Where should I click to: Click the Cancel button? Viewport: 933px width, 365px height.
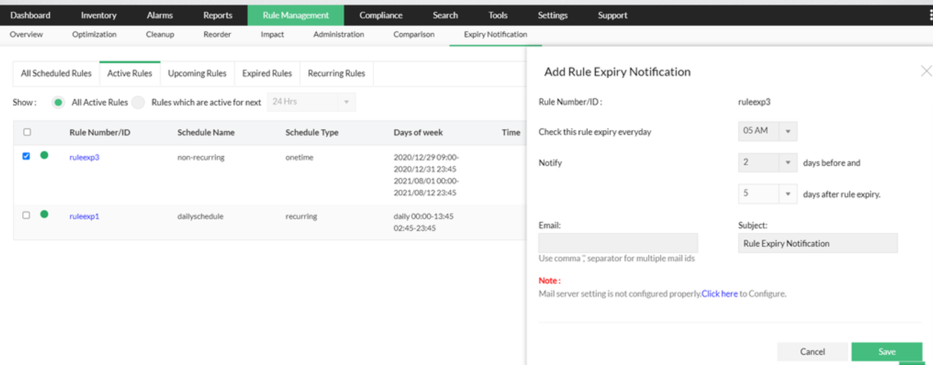pos(812,352)
